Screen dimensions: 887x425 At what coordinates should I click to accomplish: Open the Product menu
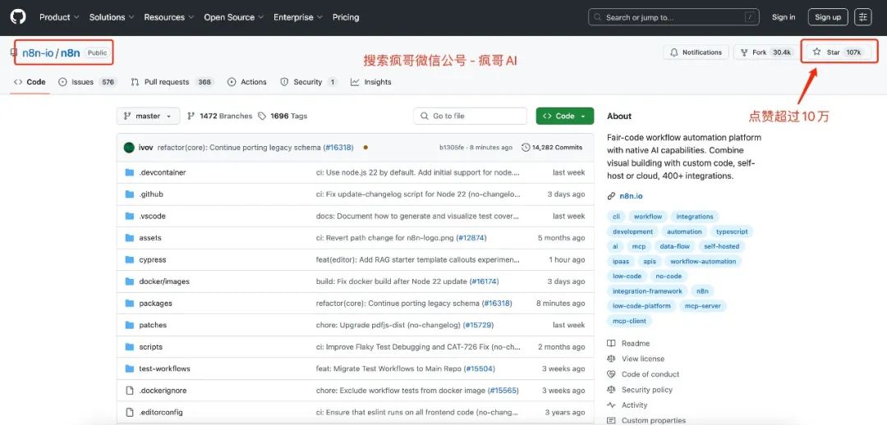click(59, 17)
